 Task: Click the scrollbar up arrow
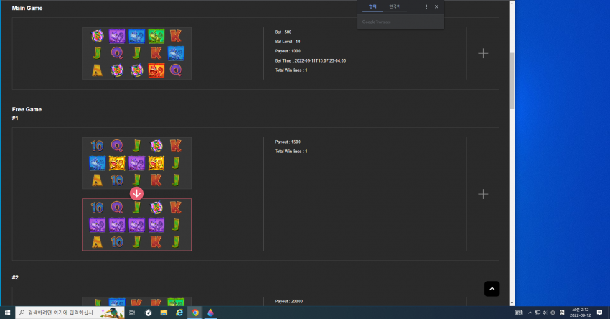tap(512, 3)
